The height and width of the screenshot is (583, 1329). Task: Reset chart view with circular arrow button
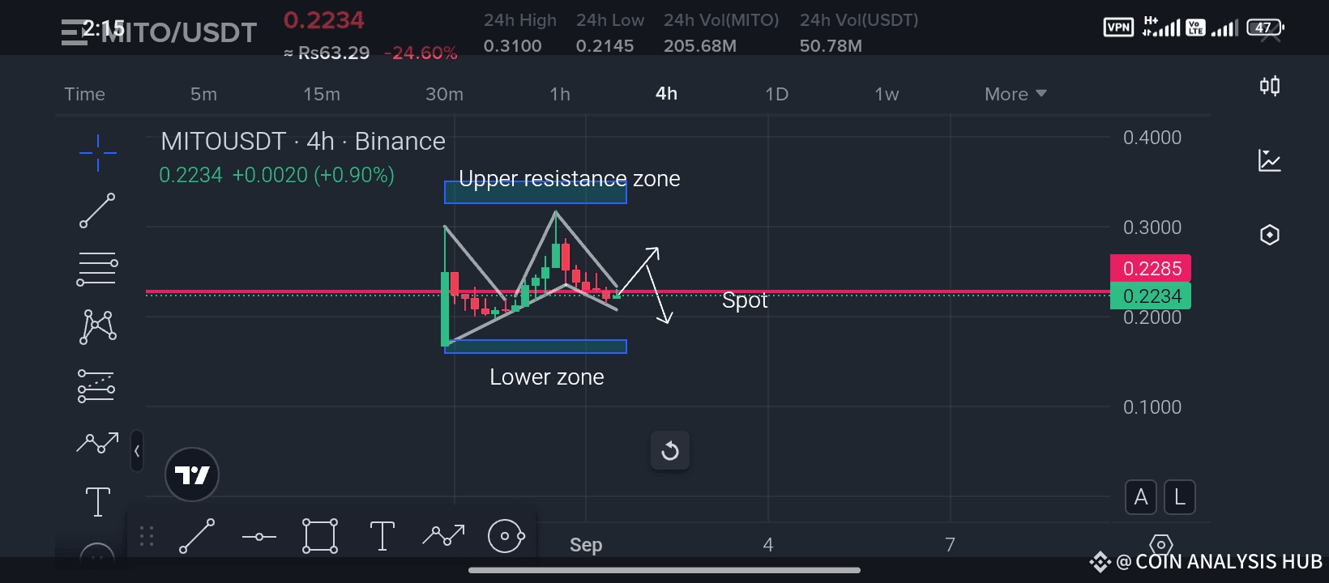670,451
